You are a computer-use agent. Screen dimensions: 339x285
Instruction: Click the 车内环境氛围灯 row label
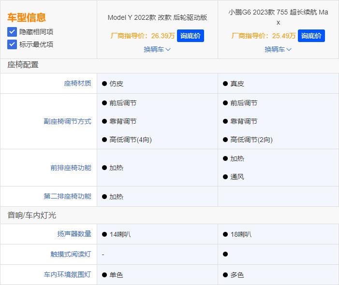(67, 275)
